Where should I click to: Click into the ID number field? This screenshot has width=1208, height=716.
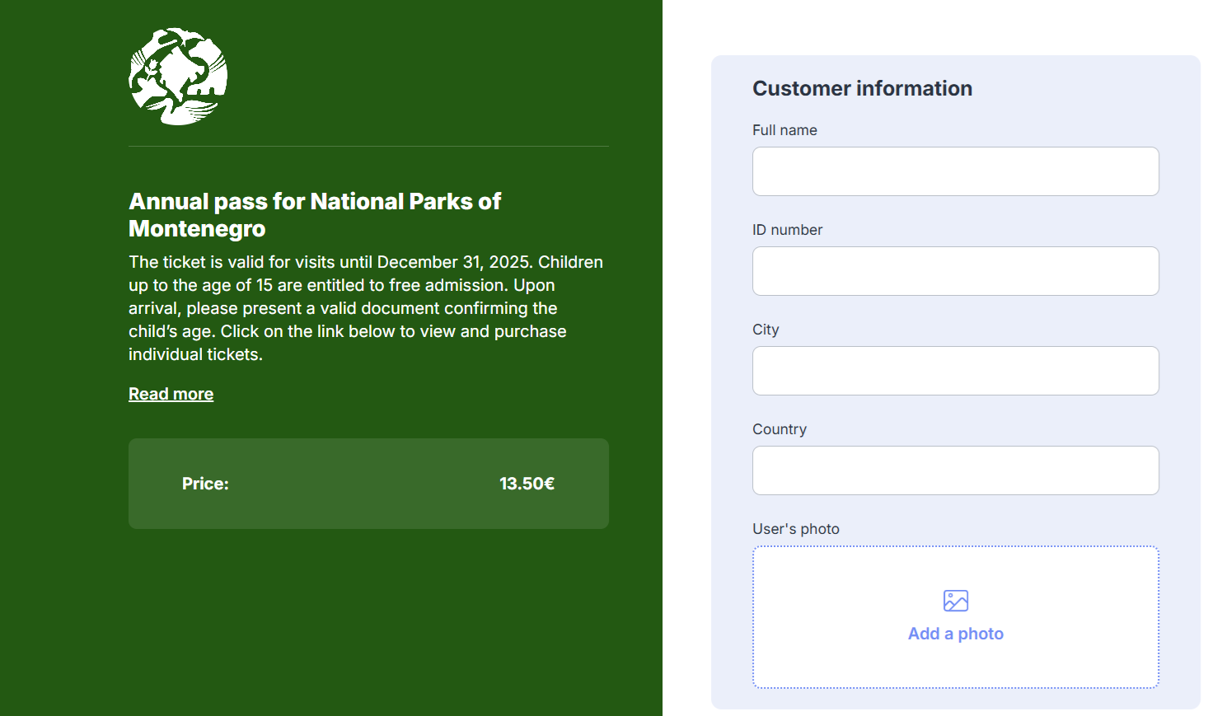click(x=955, y=271)
